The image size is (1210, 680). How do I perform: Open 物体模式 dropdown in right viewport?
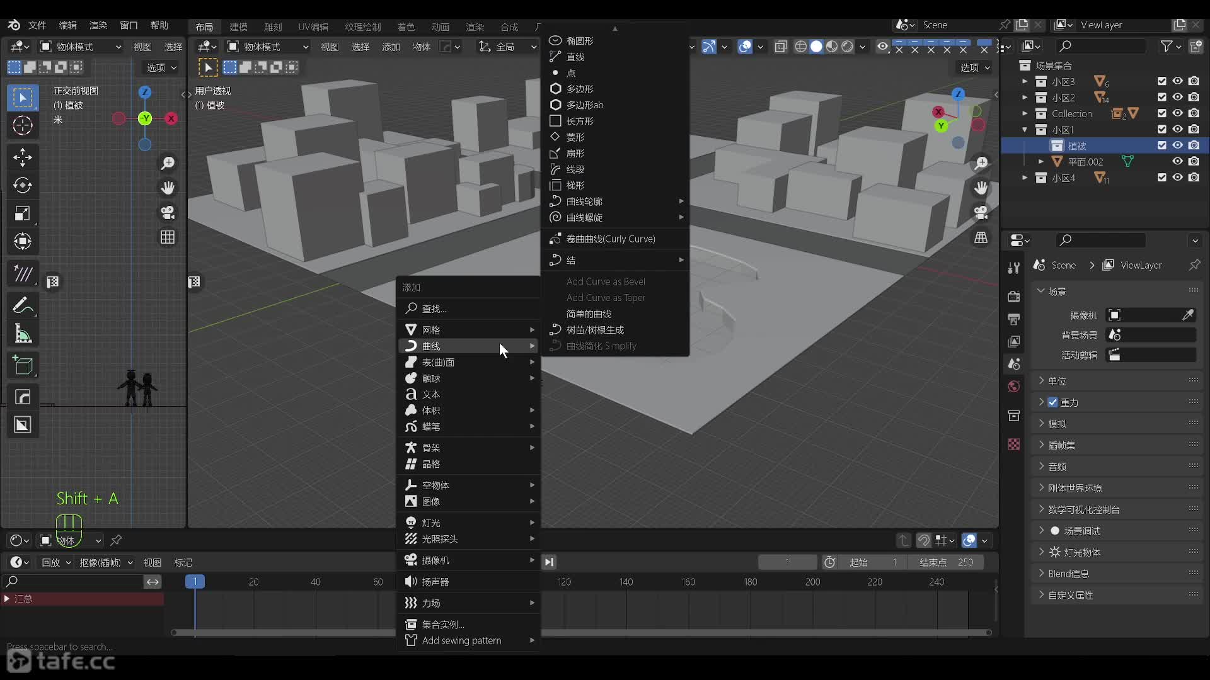[268, 47]
